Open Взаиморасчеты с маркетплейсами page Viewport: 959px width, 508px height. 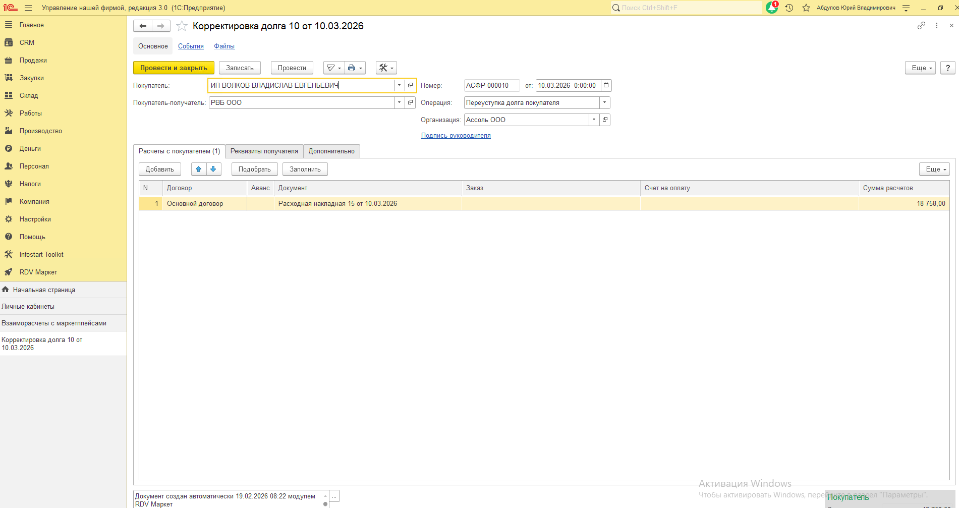pyautogui.click(x=63, y=323)
